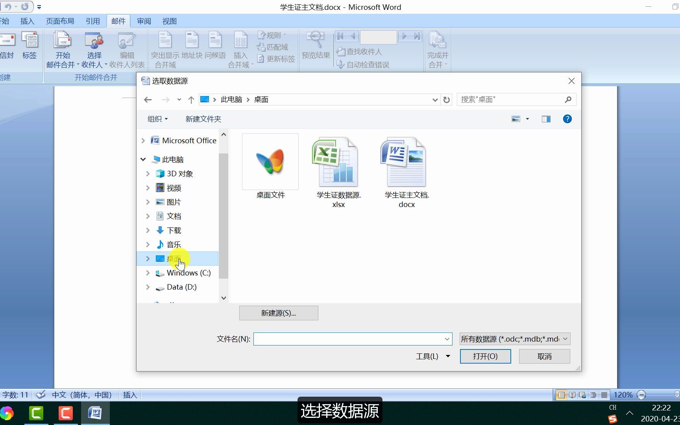This screenshot has width=680, height=425.
Task: Open the Labels (标签) mail merge icon
Action: [x=30, y=46]
